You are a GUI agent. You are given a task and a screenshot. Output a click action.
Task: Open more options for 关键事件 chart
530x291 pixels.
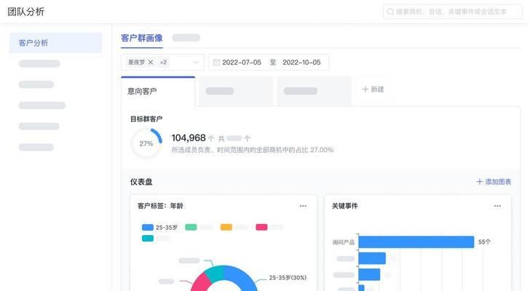497,206
